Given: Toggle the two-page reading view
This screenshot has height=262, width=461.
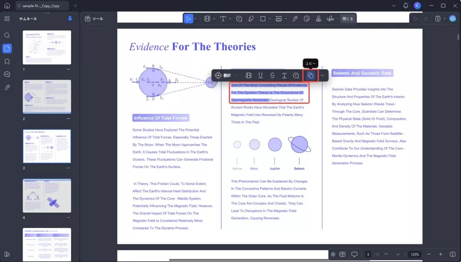Looking at the screenshot, I should tap(342, 254).
